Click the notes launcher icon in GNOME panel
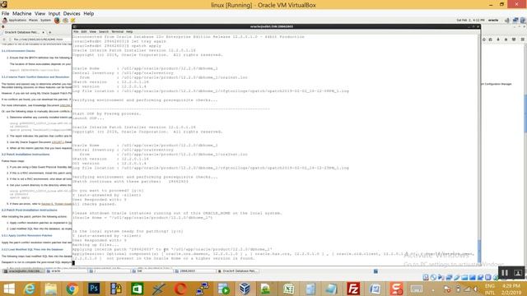The height and width of the screenshot is (296, 527). tap(73, 20)
